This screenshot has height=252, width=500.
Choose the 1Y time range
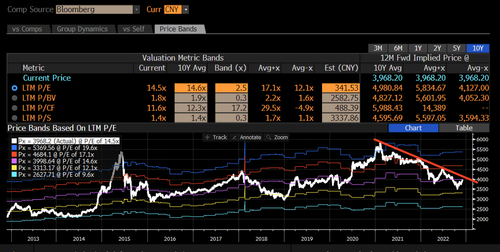click(417, 48)
